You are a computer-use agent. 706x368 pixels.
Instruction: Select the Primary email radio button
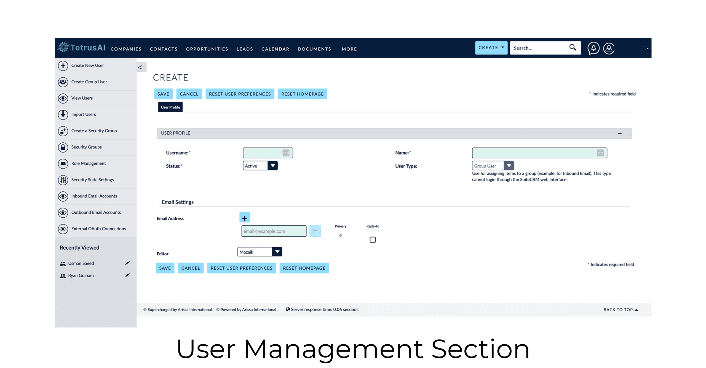tap(340, 235)
